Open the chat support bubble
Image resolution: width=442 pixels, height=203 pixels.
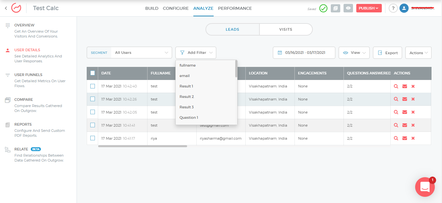coord(425,187)
